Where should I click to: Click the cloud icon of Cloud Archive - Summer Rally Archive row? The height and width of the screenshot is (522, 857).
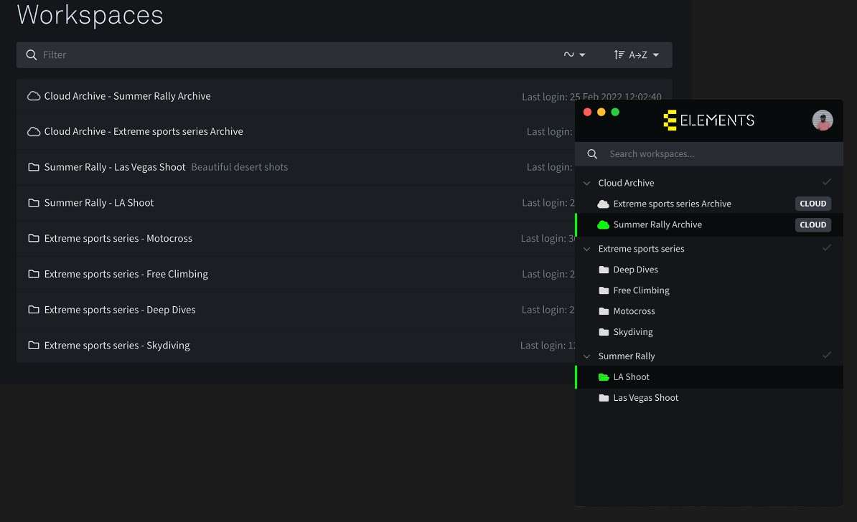(33, 96)
